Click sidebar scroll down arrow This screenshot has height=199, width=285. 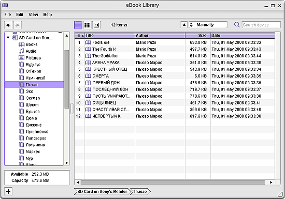click(67, 163)
